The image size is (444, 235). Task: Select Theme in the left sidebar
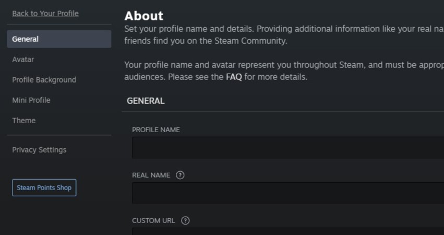tap(24, 121)
